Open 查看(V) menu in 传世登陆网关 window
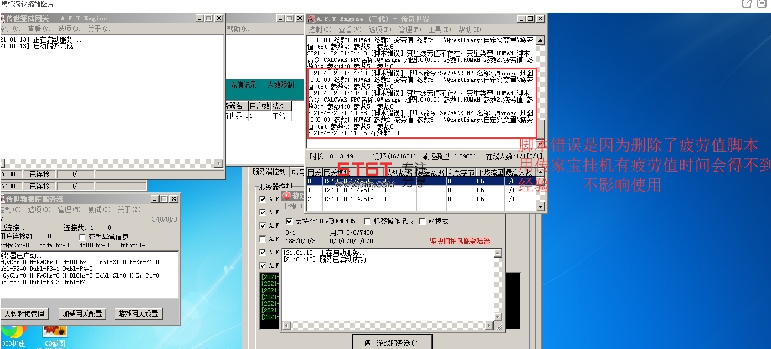 [39, 29]
